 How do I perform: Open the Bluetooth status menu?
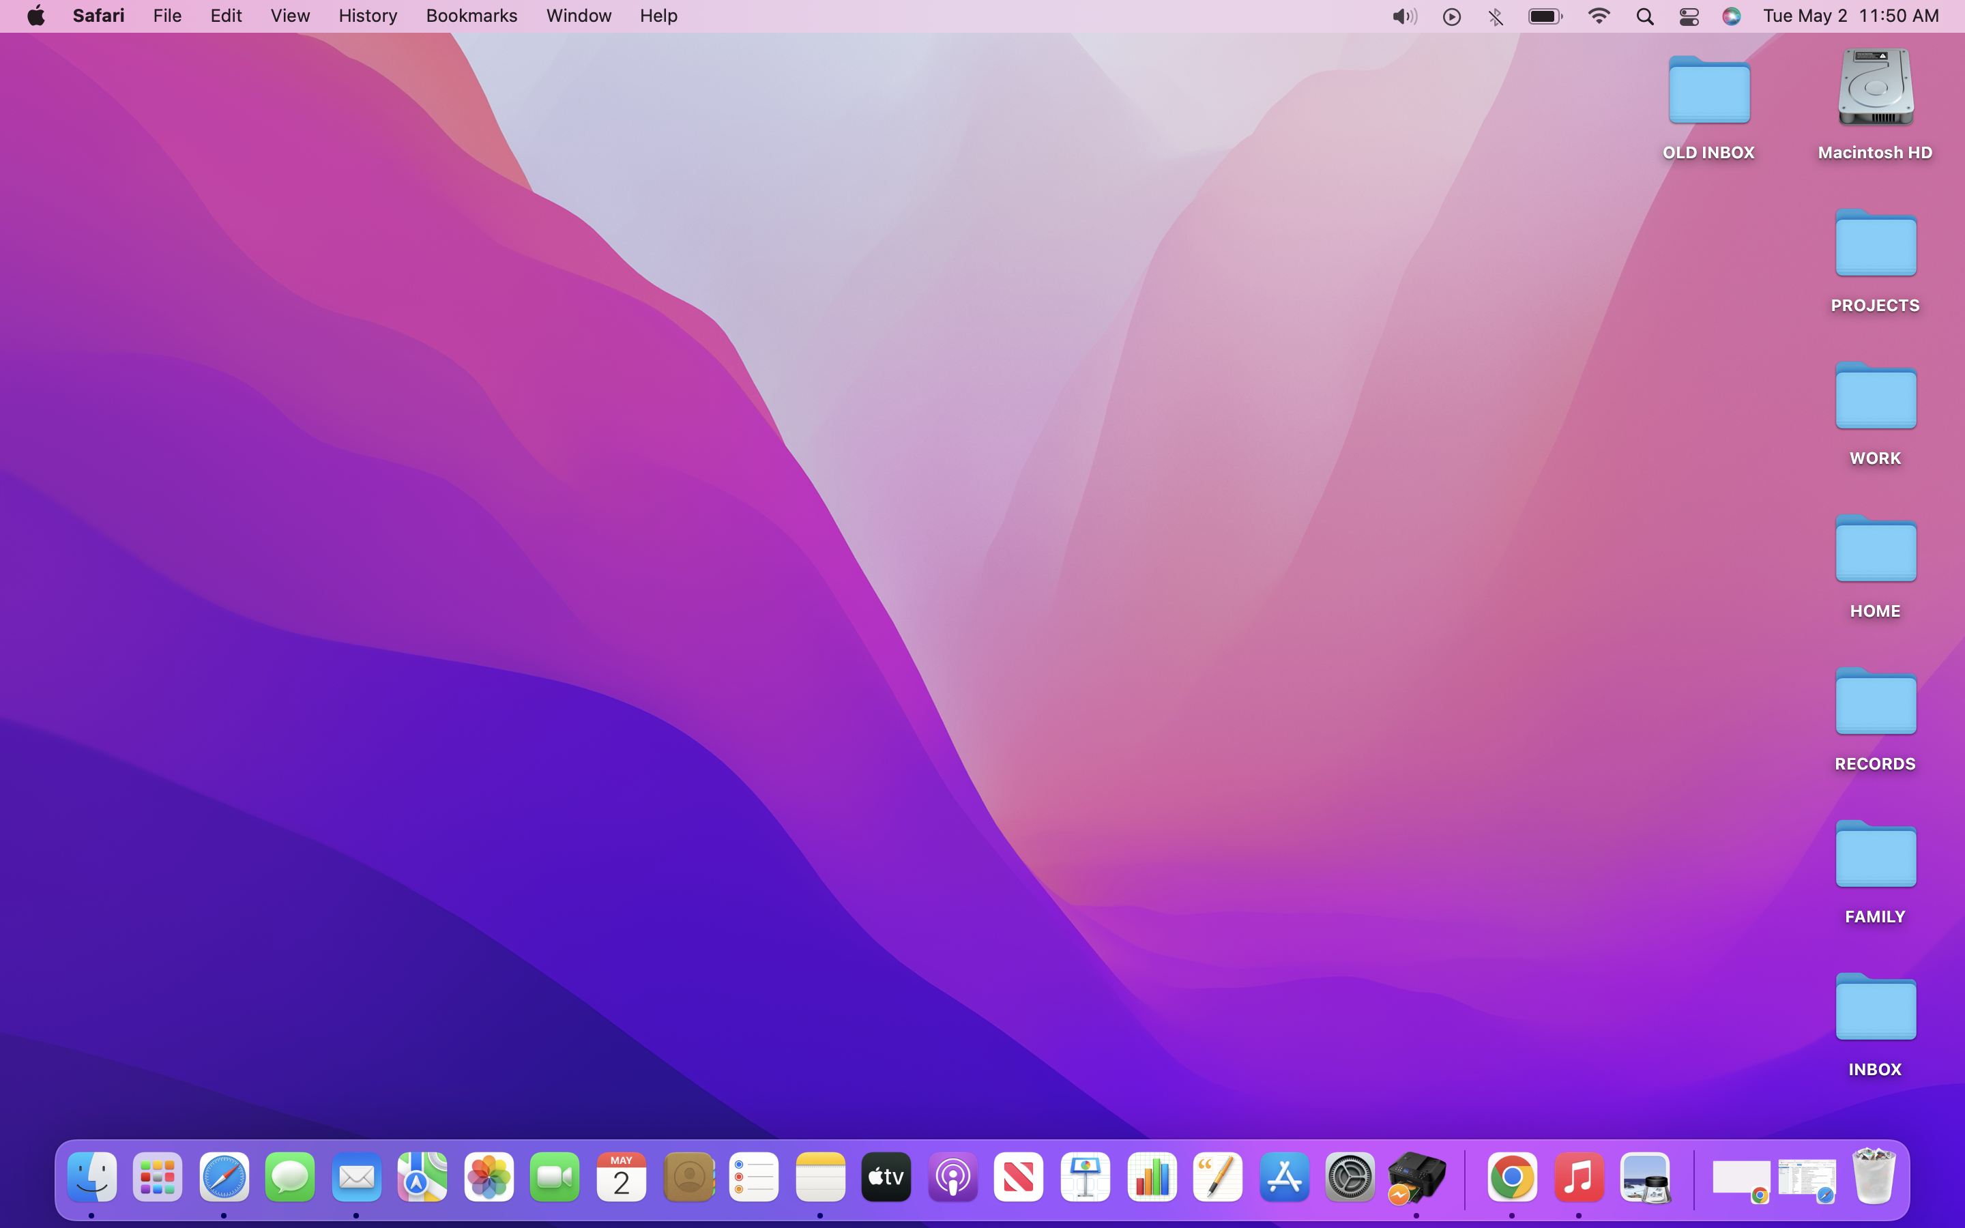click(1496, 16)
